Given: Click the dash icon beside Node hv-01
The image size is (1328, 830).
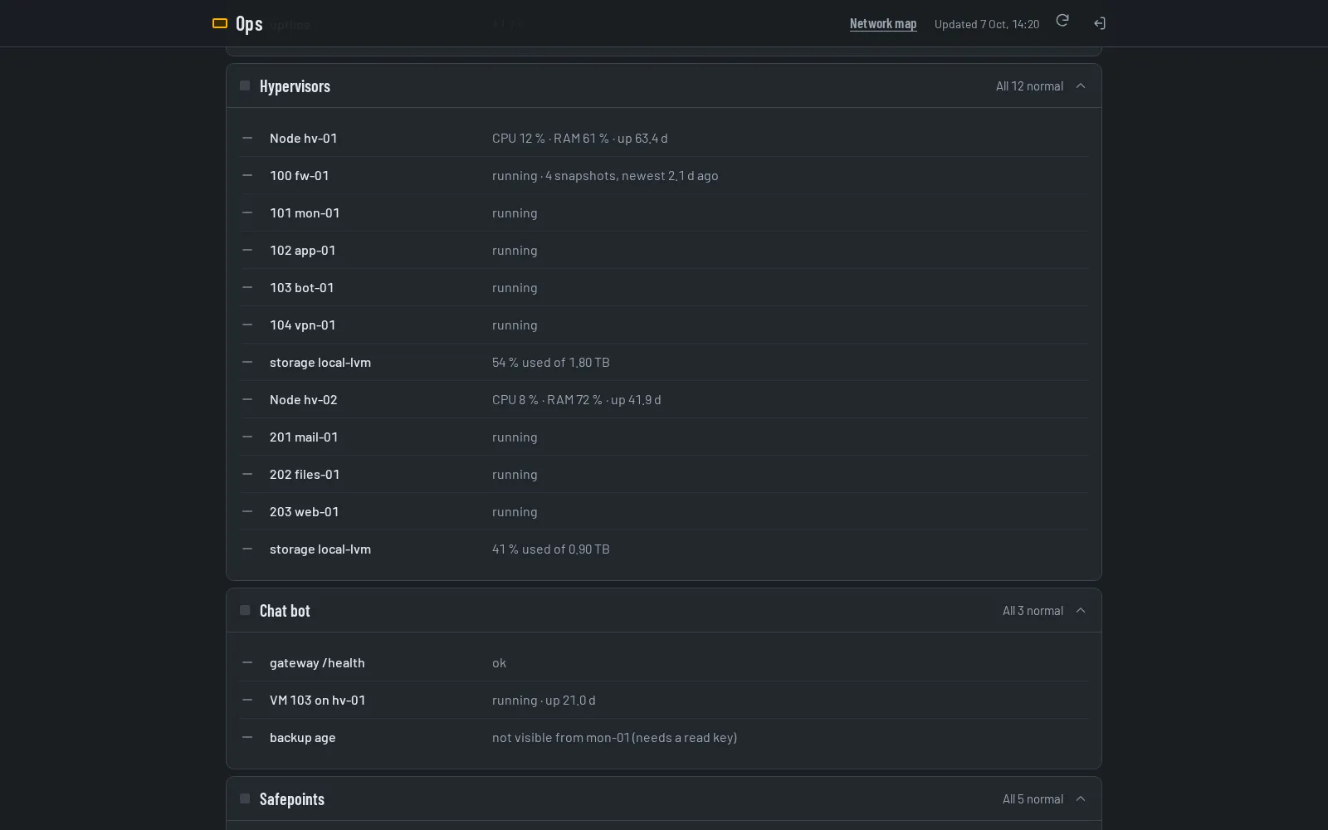Looking at the screenshot, I should coord(247,138).
